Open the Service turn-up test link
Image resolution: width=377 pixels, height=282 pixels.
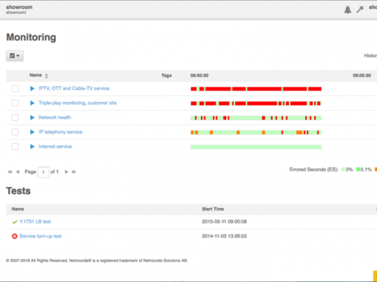tap(41, 236)
